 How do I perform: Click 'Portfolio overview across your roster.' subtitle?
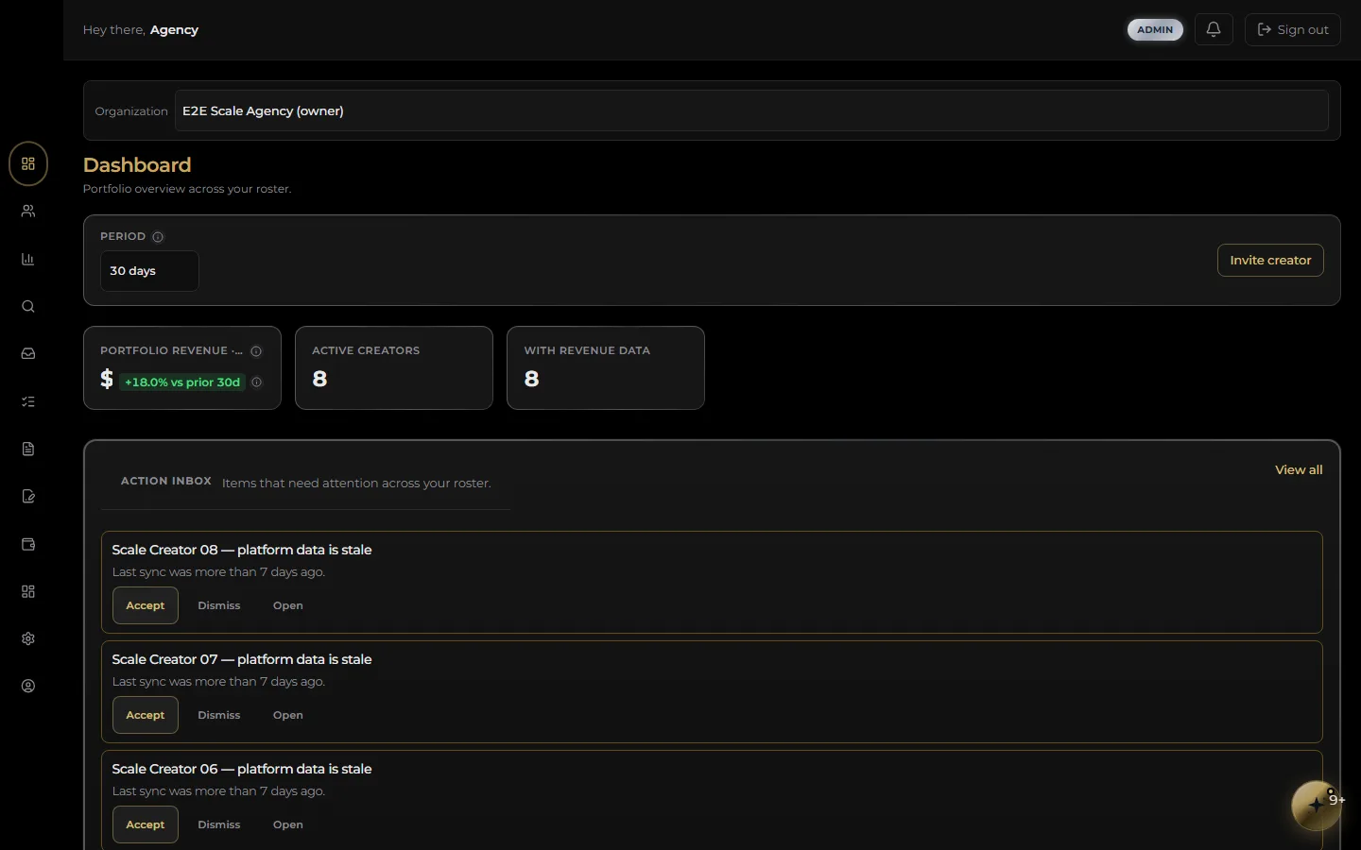pos(187,189)
